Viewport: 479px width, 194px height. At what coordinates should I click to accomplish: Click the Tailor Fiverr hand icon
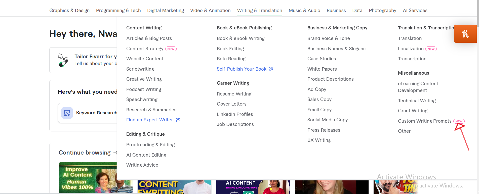[x=63, y=60]
